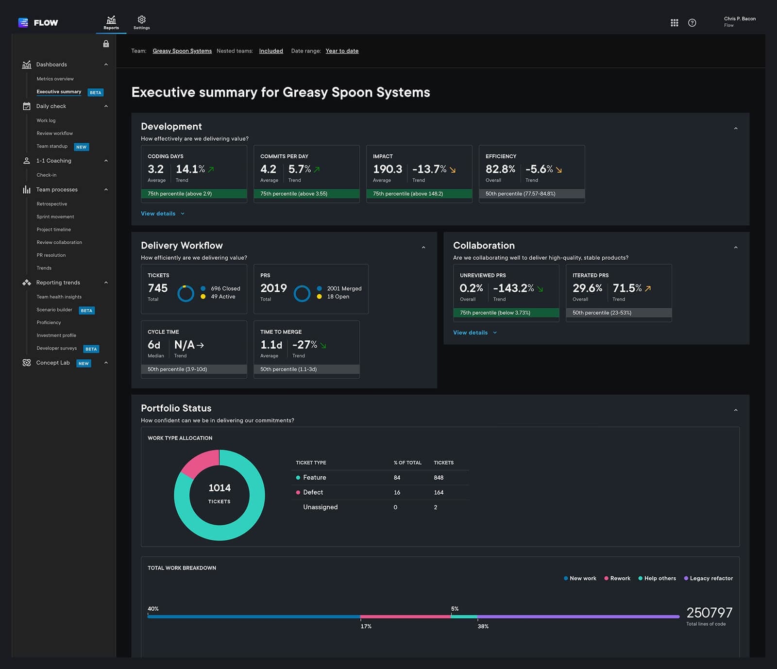Expand View details under Development
This screenshot has width=777, height=669.
[163, 214]
